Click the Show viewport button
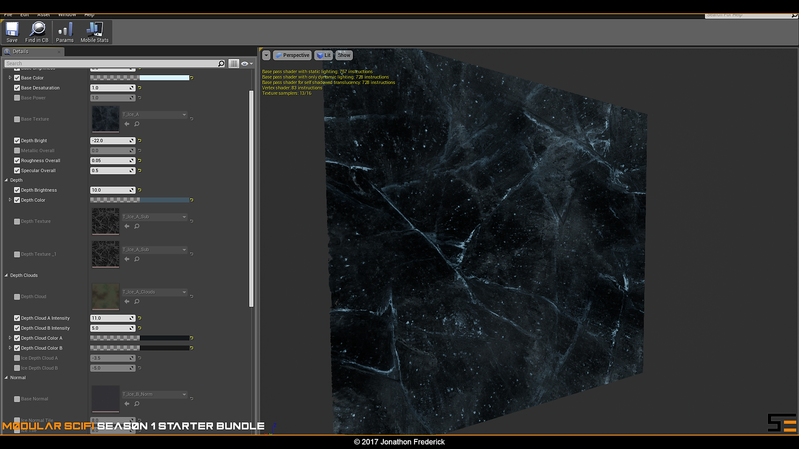 tap(344, 55)
